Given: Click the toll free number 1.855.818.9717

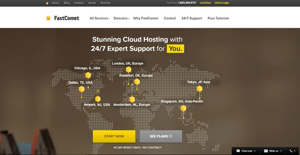Looking at the screenshot, I should pyautogui.click(x=187, y=3).
